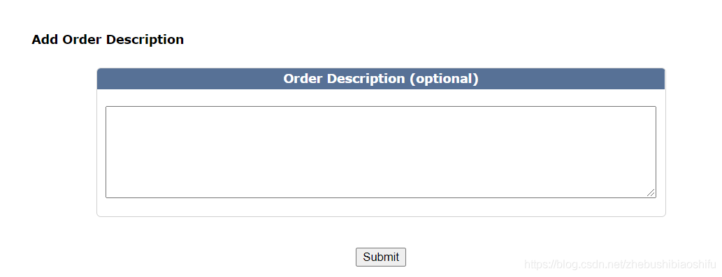The width and height of the screenshot is (722, 277).
Task: Click the white panel area below the textarea
Action: click(381, 207)
